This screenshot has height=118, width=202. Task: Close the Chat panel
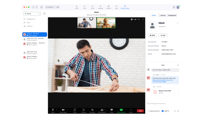pyautogui.click(x=178, y=65)
